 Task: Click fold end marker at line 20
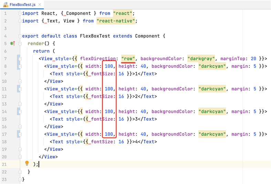point(20,157)
